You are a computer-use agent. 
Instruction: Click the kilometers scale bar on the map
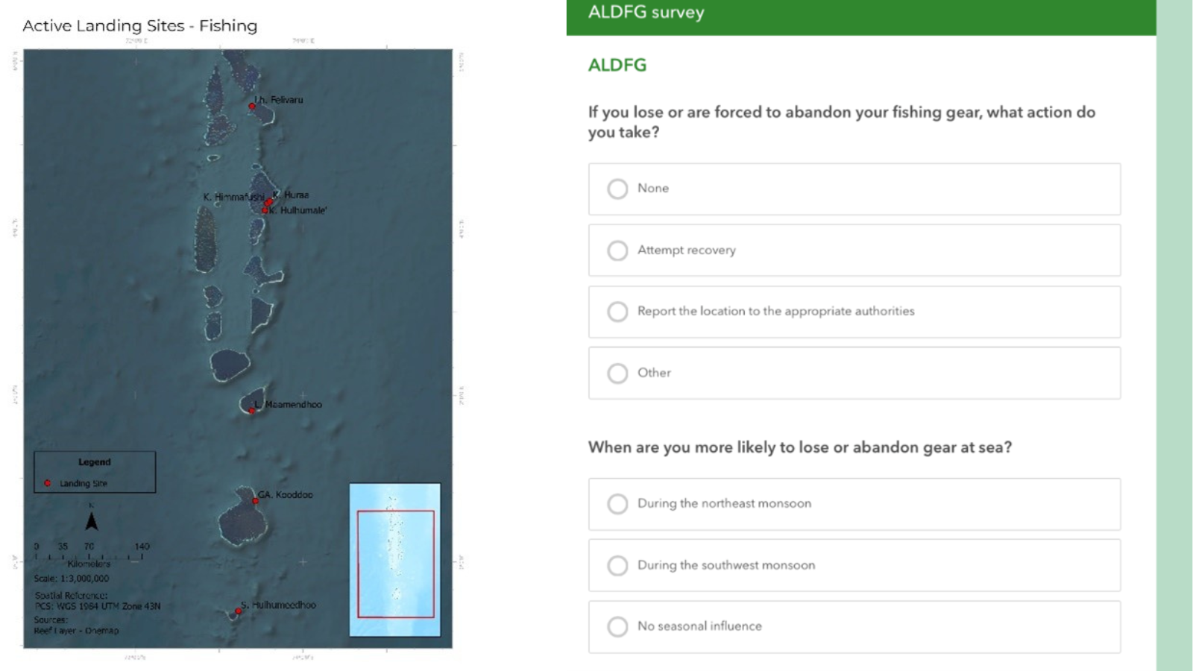[x=89, y=556]
